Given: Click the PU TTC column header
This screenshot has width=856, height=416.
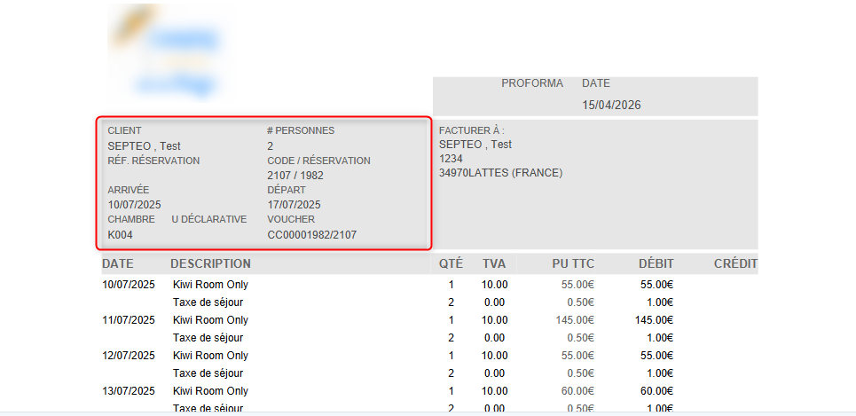Looking at the screenshot, I should (x=573, y=263).
